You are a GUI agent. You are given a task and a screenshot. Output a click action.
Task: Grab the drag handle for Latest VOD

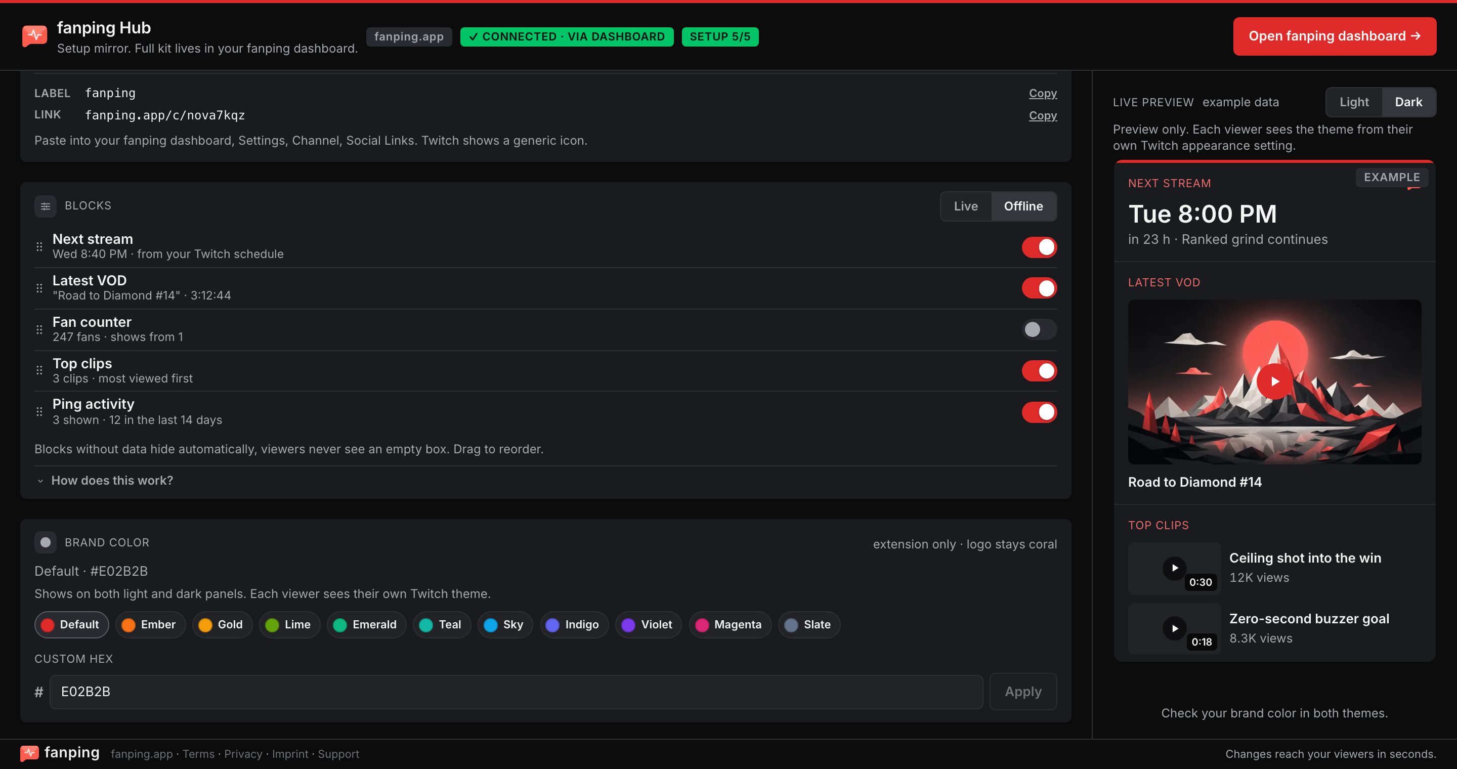(x=39, y=288)
